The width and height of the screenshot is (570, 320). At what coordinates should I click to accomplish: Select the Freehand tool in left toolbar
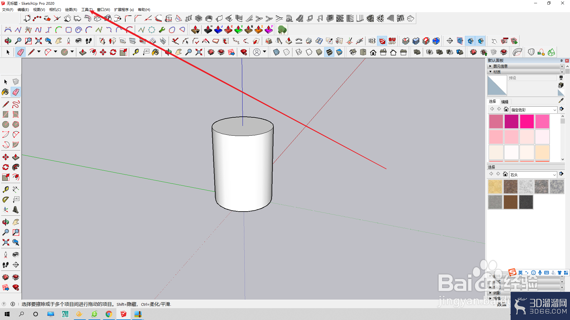pyautogui.click(x=16, y=104)
